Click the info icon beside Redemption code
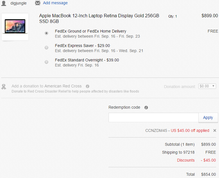This screenshot has width=219, height=178. 146,108
